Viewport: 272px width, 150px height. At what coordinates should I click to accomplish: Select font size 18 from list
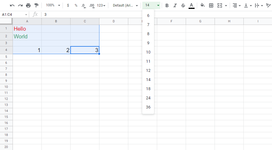click(148, 89)
